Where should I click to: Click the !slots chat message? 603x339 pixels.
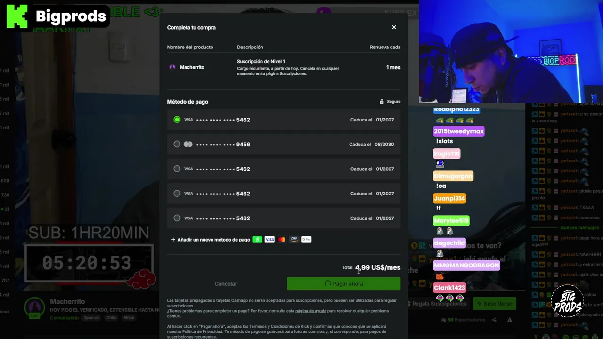click(x=444, y=141)
